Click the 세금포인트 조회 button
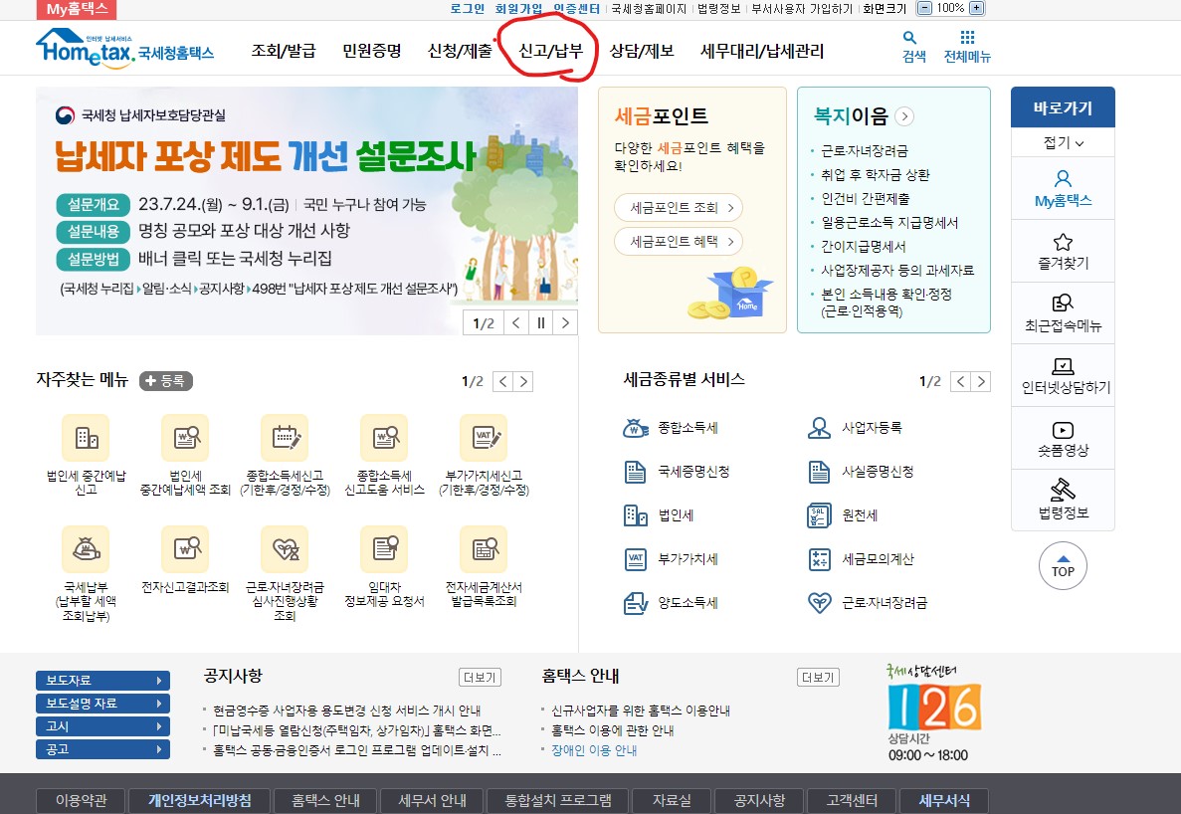The height and width of the screenshot is (814, 1181). (x=679, y=209)
